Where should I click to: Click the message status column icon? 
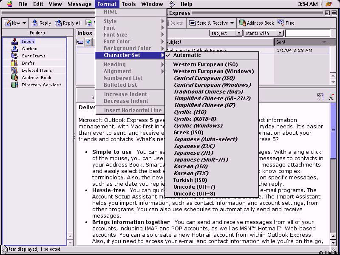point(80,42)
